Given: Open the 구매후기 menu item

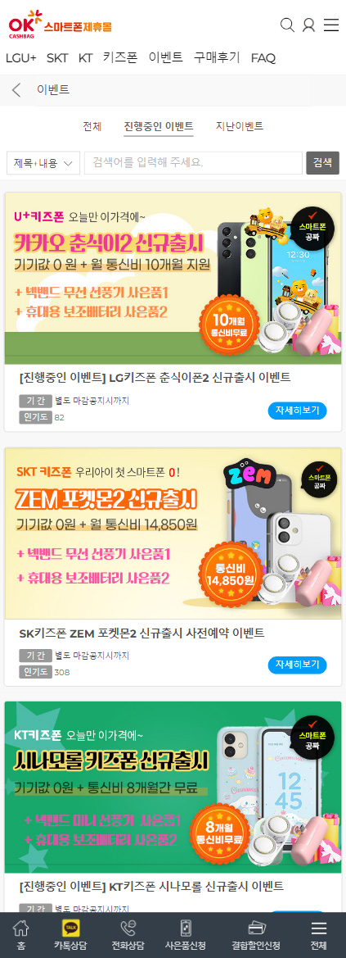Looking at the screenshot, I should tap(217, 57).
